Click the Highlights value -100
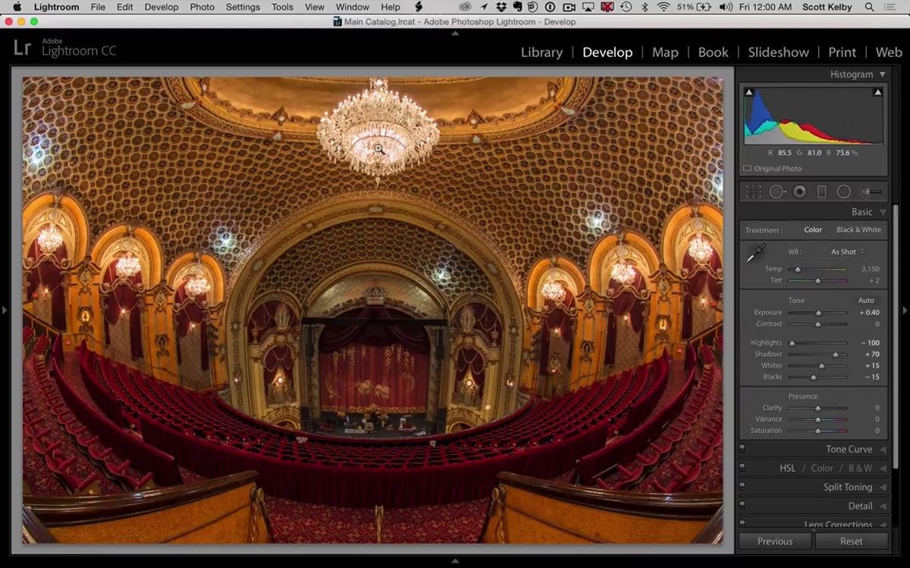 [870, 343]
